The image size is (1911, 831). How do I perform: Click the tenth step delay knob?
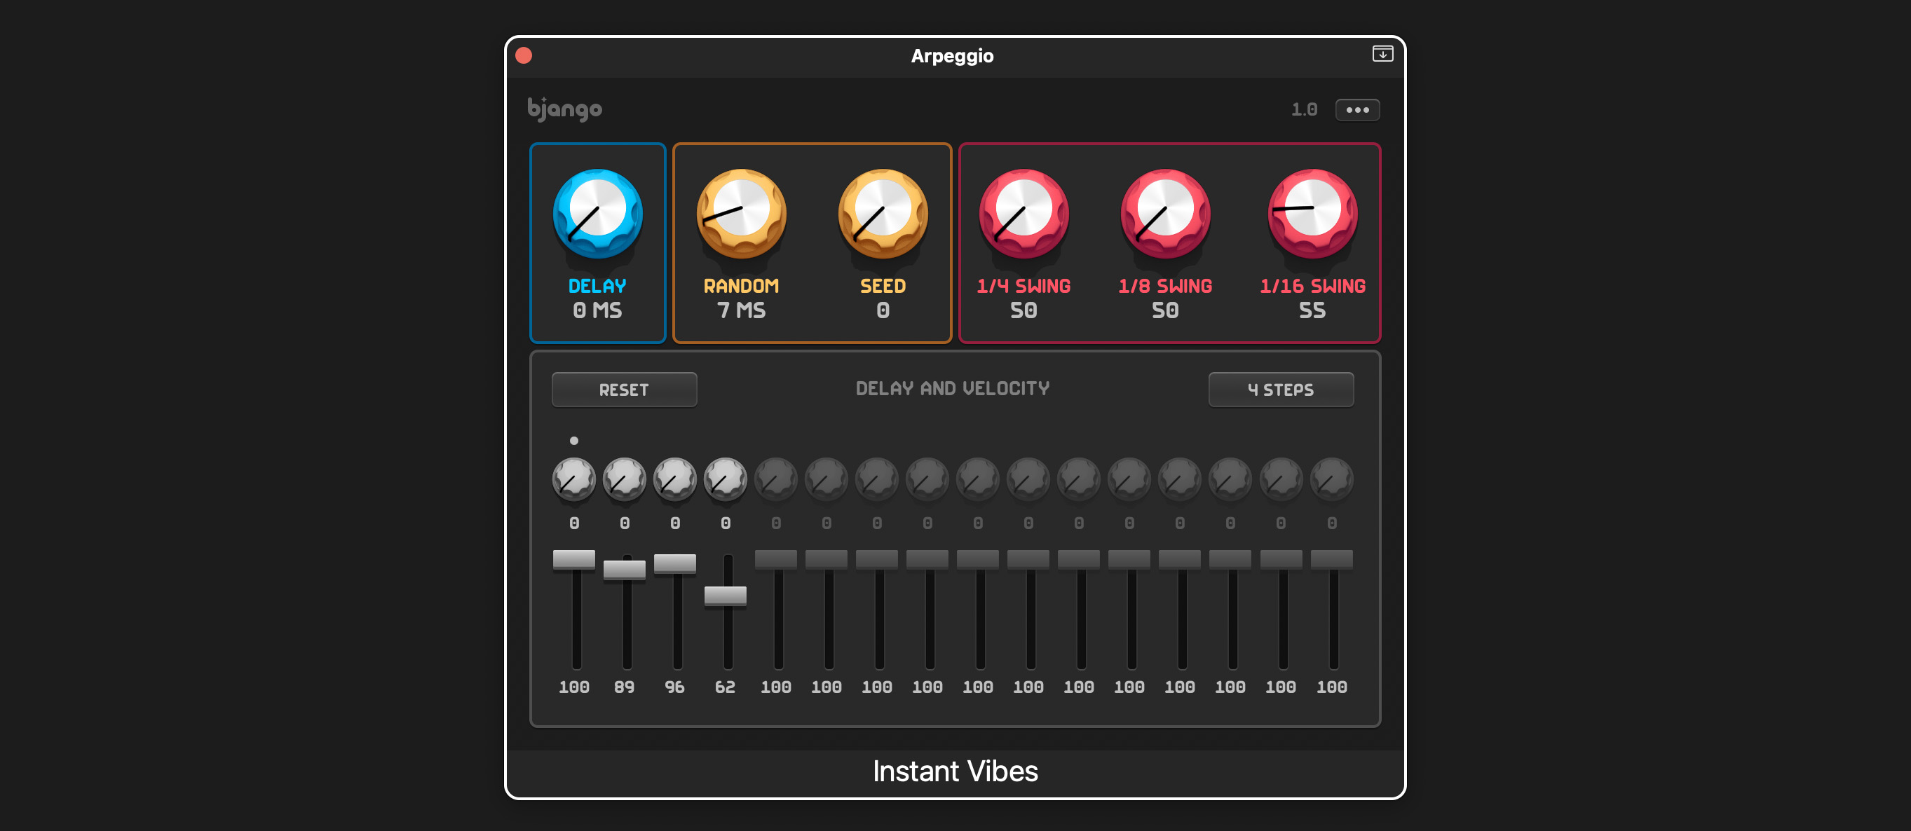point(1028,479)
